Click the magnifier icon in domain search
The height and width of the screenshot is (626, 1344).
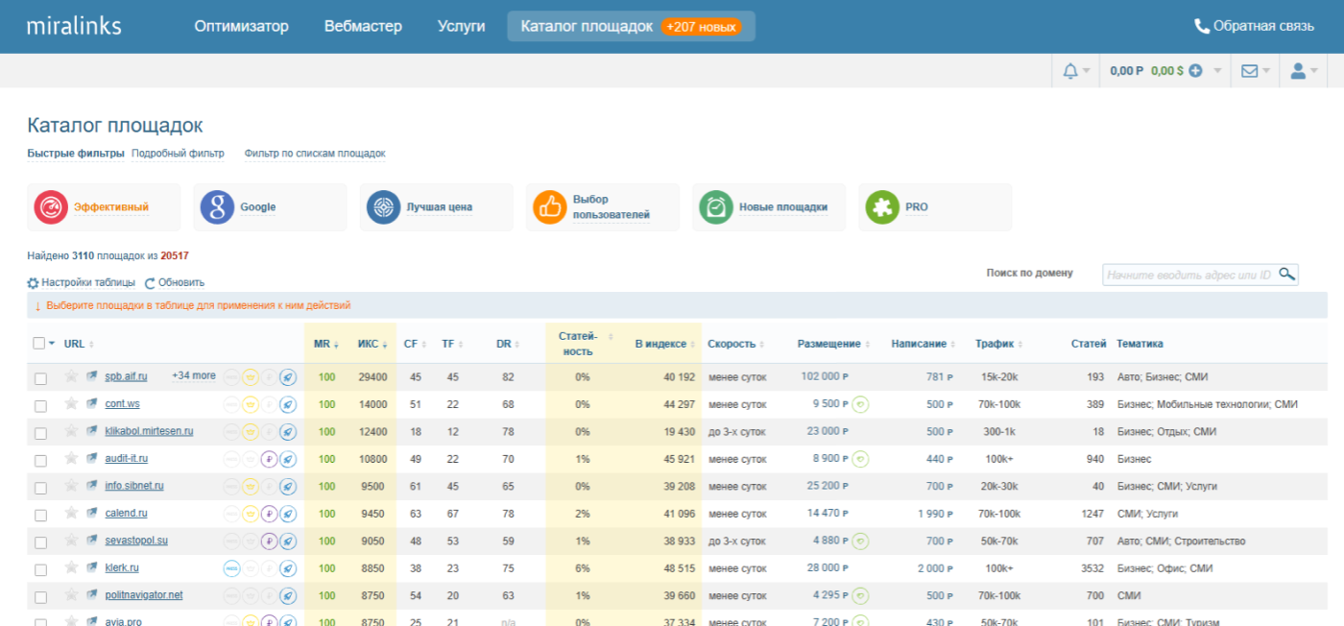point(1286,275)
